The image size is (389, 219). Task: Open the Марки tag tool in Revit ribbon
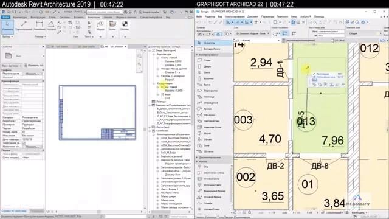[100, 26]
